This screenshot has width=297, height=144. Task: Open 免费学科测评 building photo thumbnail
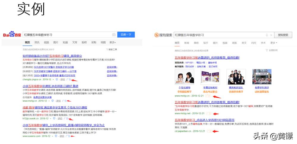tap(262, 77)
